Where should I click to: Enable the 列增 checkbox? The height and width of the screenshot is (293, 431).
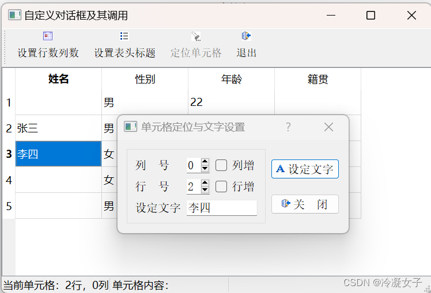pos(221,165)
